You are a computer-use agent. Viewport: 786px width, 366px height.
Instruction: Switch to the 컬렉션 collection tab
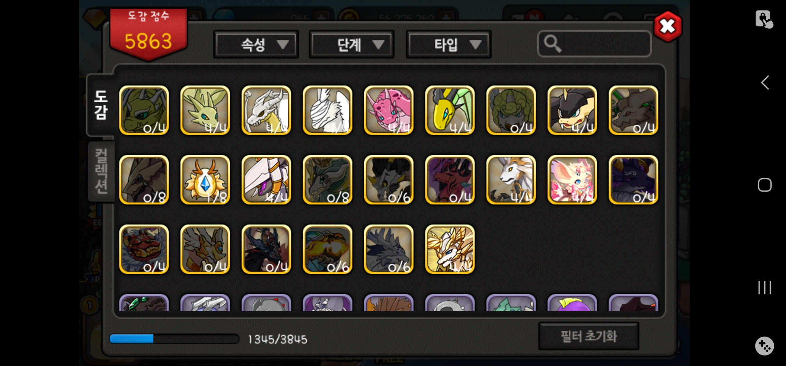coord(101,171)
